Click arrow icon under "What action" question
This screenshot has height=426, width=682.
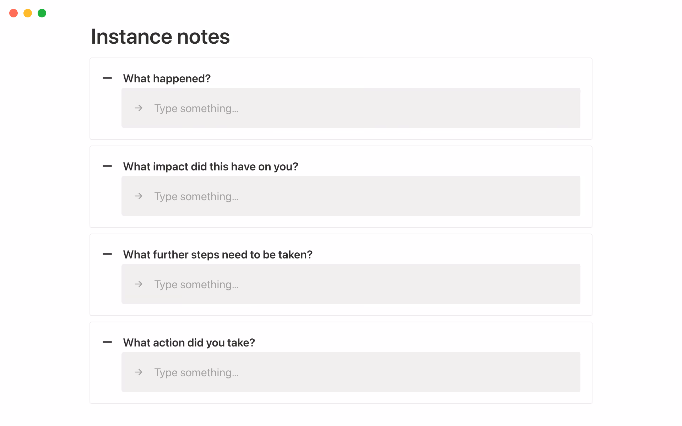pos(139,372)
